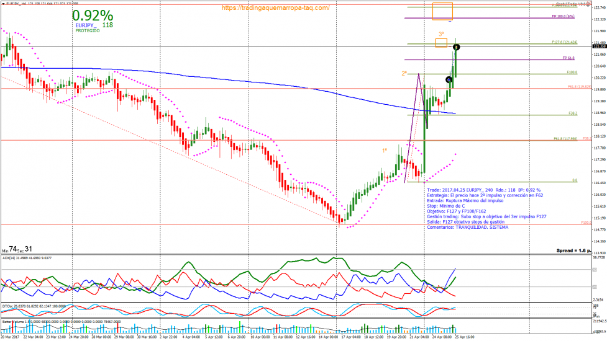The image size is (607, 341).
Task: Select the lower black circle marker labeled C
Action: point(449,79)
